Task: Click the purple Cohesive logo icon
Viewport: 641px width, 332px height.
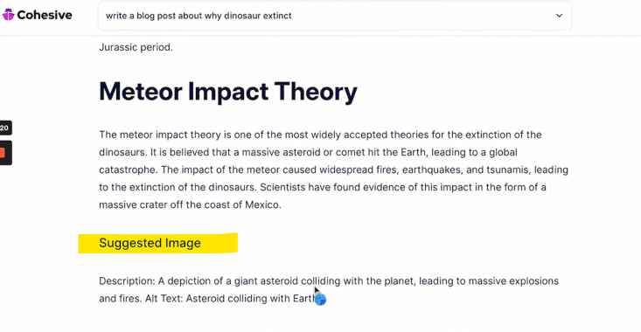Action: pyautogui.click(x=8, y=15)
